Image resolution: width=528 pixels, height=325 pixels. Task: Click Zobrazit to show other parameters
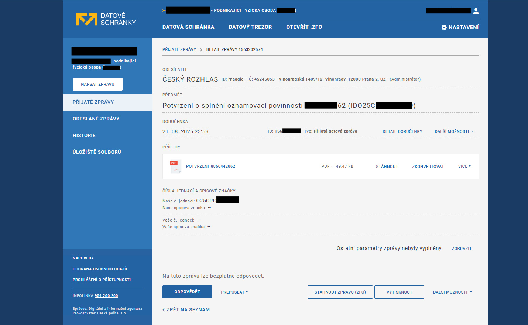point(462,249)
